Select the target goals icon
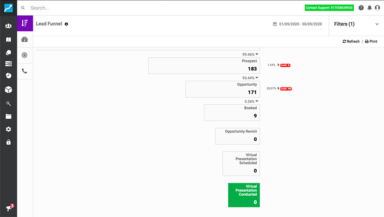The width and height of the screenshot is (384, 217). tap(25, 55)
